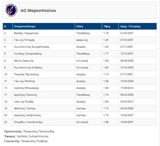
Task: Click birth date 08/03/2009
Action: [x=127, y=95]
